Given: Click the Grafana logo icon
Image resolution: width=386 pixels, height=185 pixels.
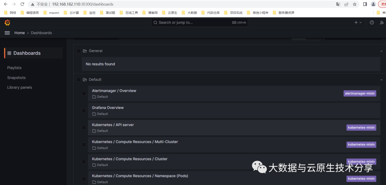Looking at the screenshot, I should 7,22.
